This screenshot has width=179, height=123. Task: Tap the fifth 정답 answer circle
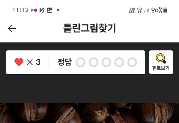(132, 62)
